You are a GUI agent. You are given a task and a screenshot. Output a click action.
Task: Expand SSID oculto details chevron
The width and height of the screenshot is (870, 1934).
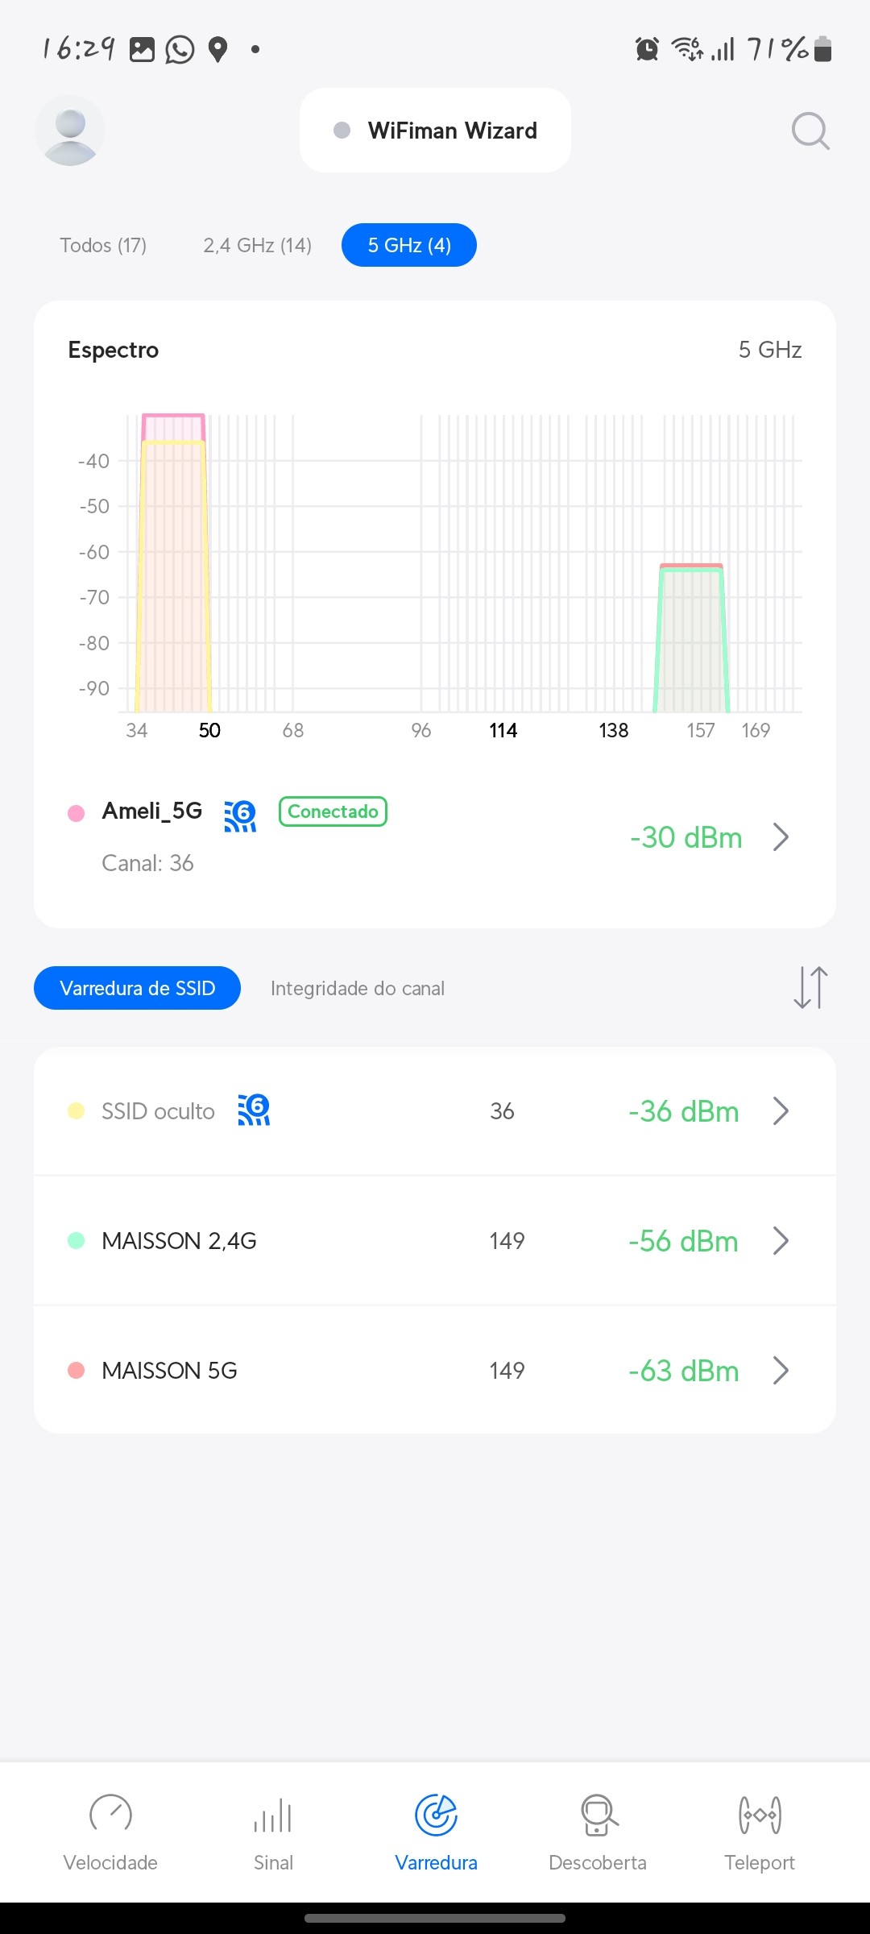(x=780, y=1111)
